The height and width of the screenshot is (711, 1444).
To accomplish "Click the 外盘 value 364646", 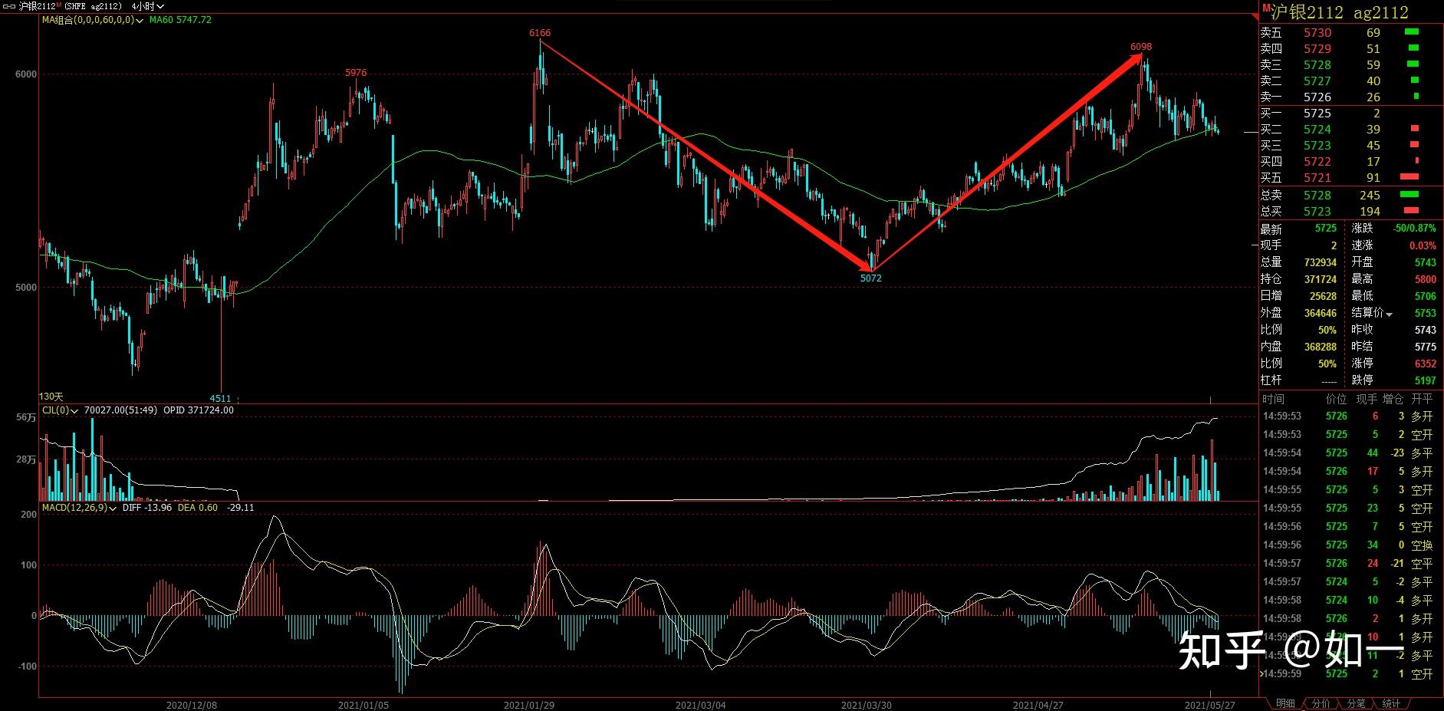I will 1320,313.
